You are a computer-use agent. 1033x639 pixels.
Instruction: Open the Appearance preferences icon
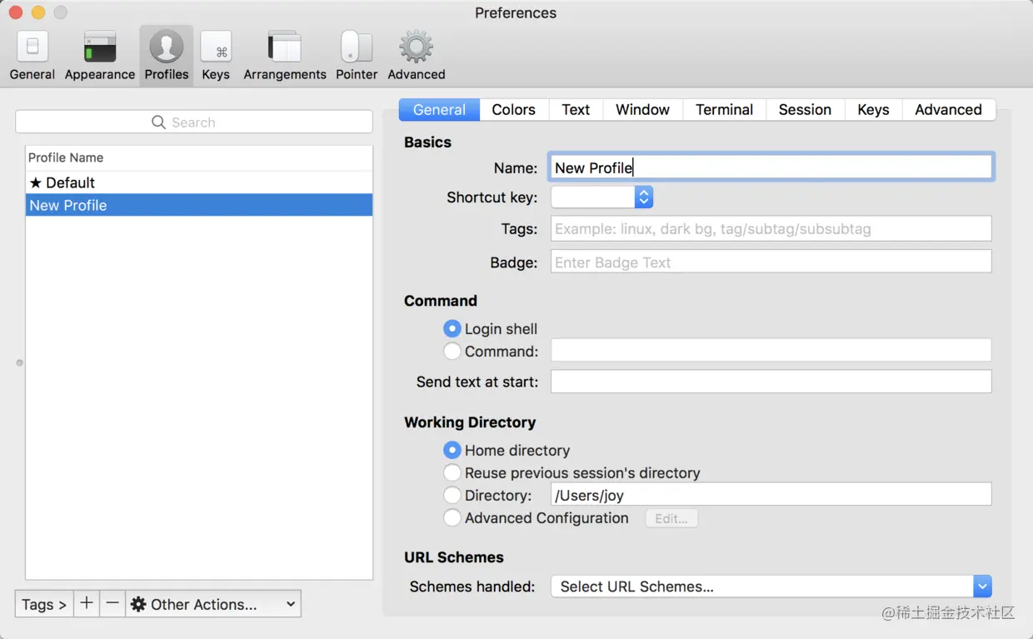[100, 47]
